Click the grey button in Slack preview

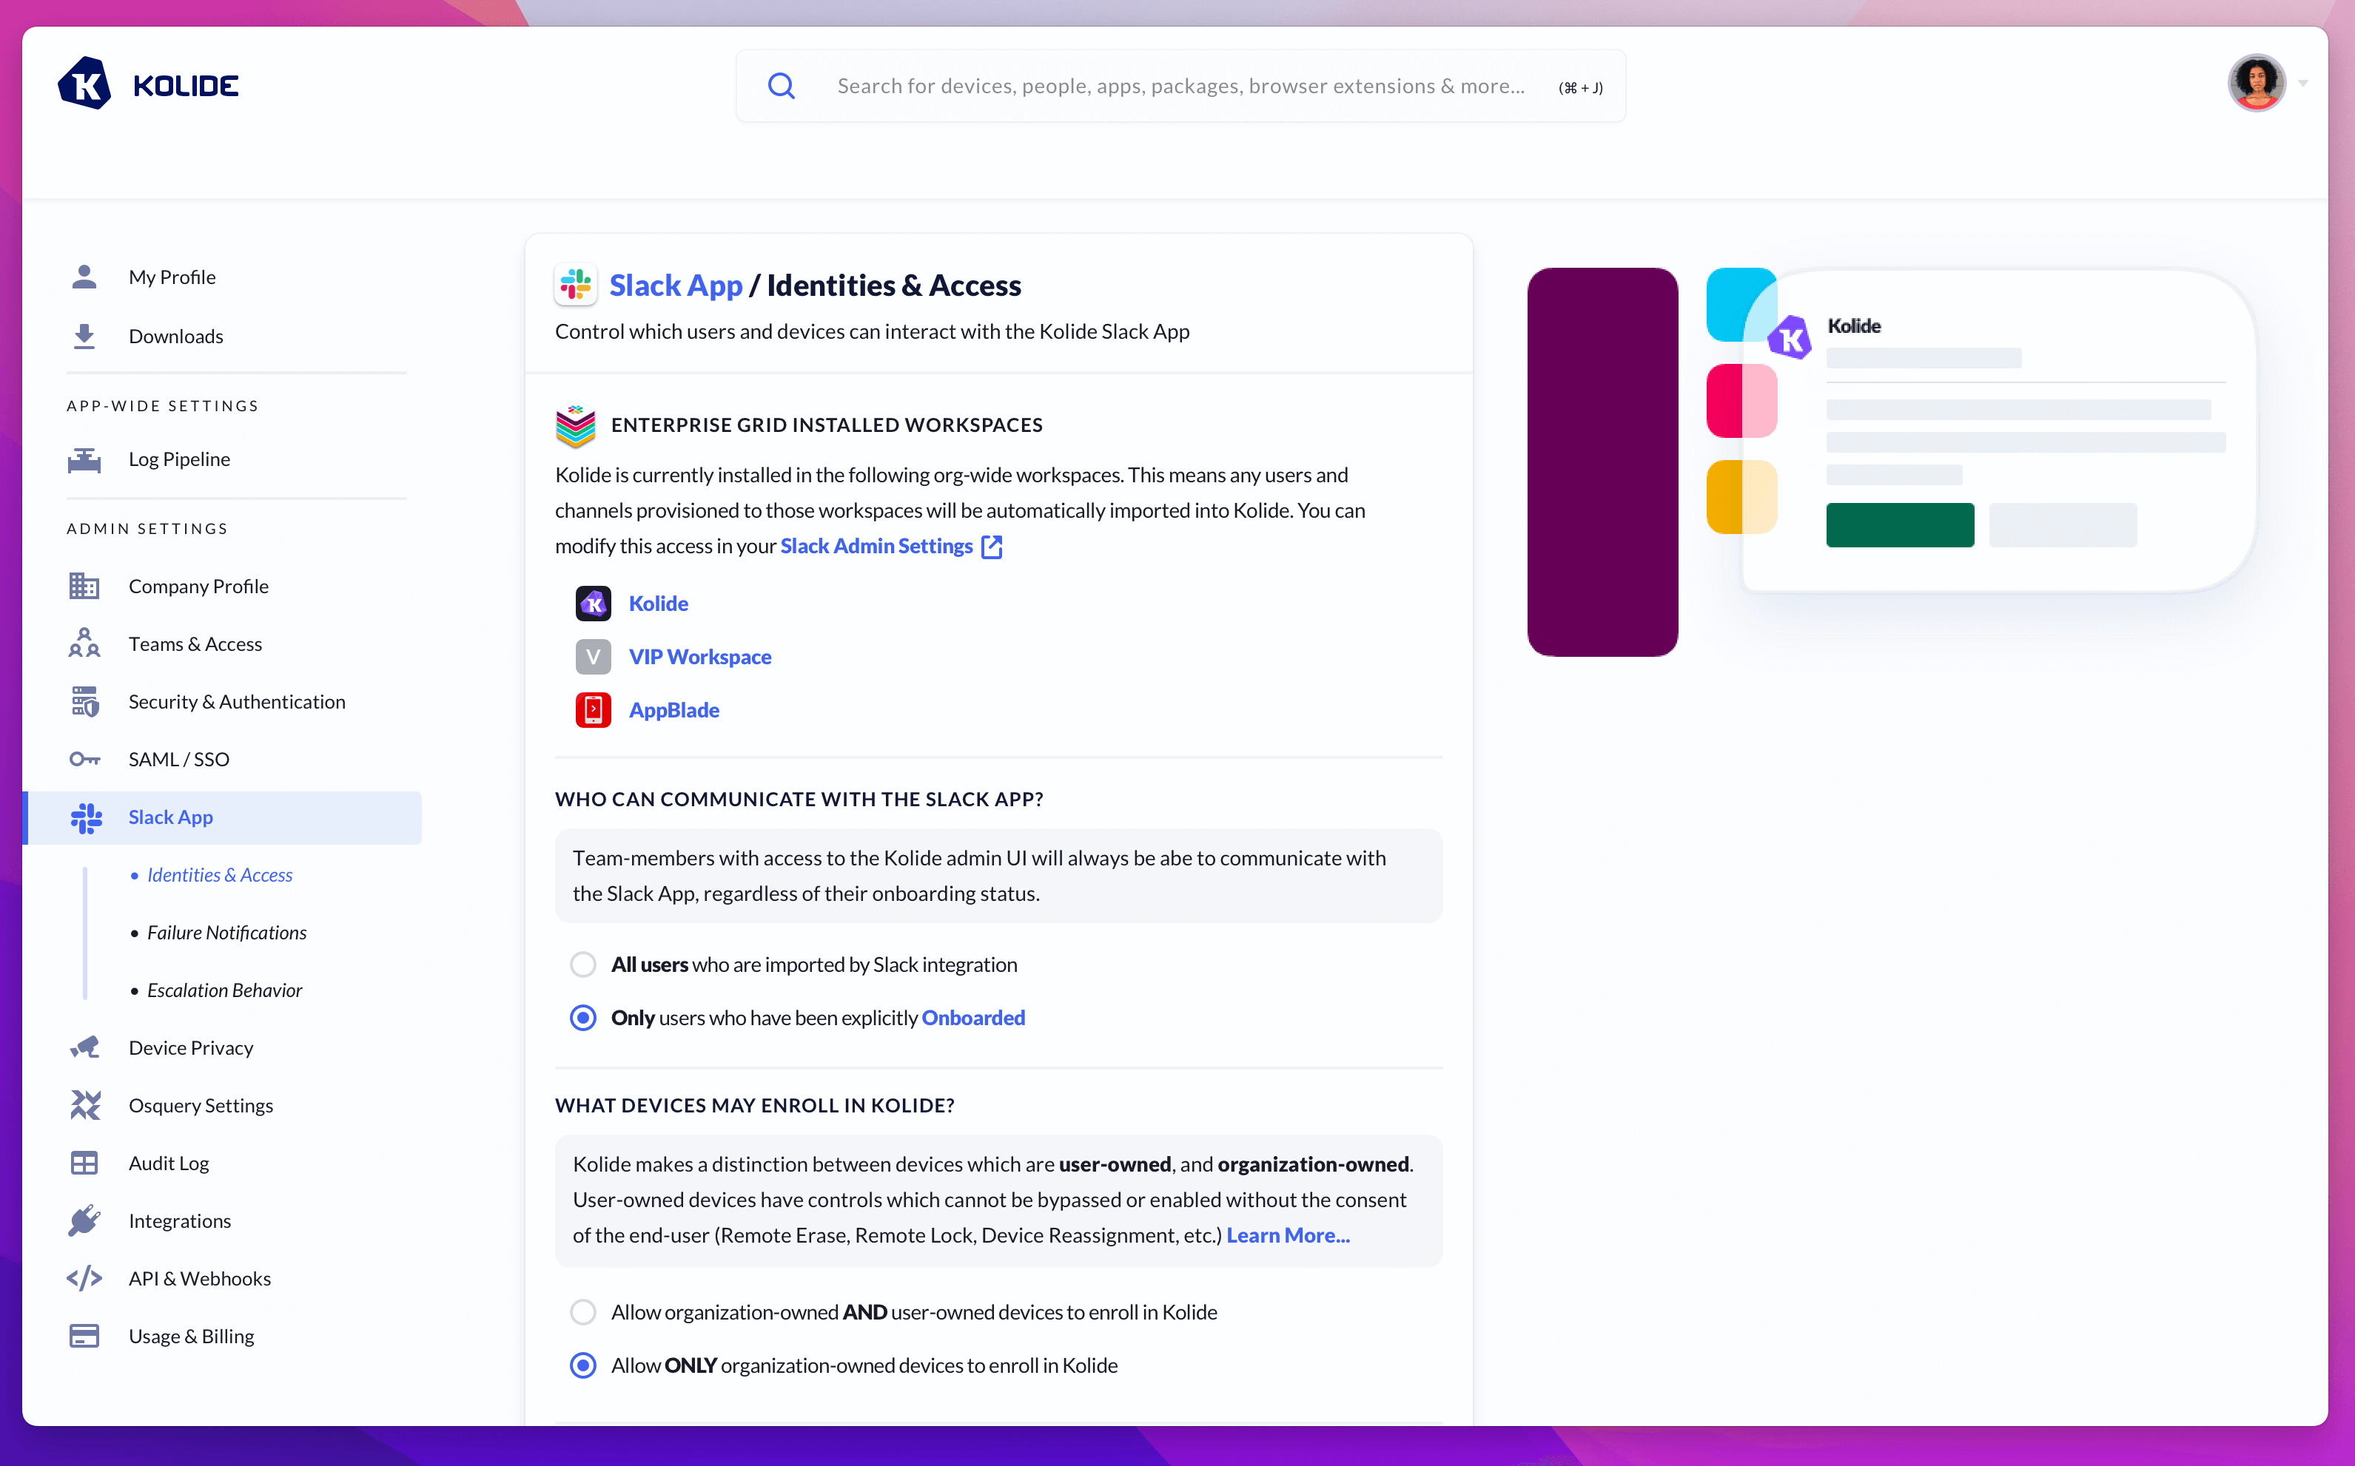[2063, 525]
